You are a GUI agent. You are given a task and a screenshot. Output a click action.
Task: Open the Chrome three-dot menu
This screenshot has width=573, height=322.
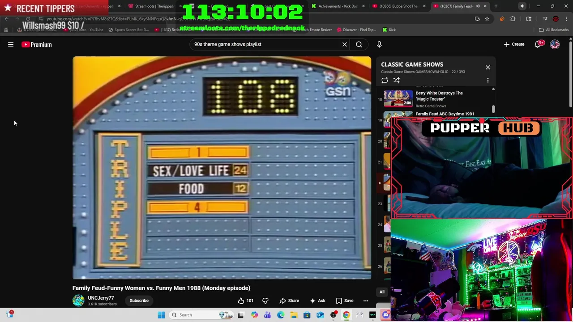click(567, 19)
